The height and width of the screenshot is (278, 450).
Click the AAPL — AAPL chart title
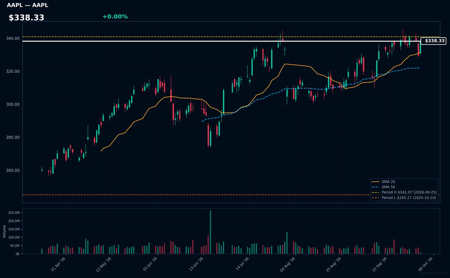pyautogui.click(x=27, y=5)
